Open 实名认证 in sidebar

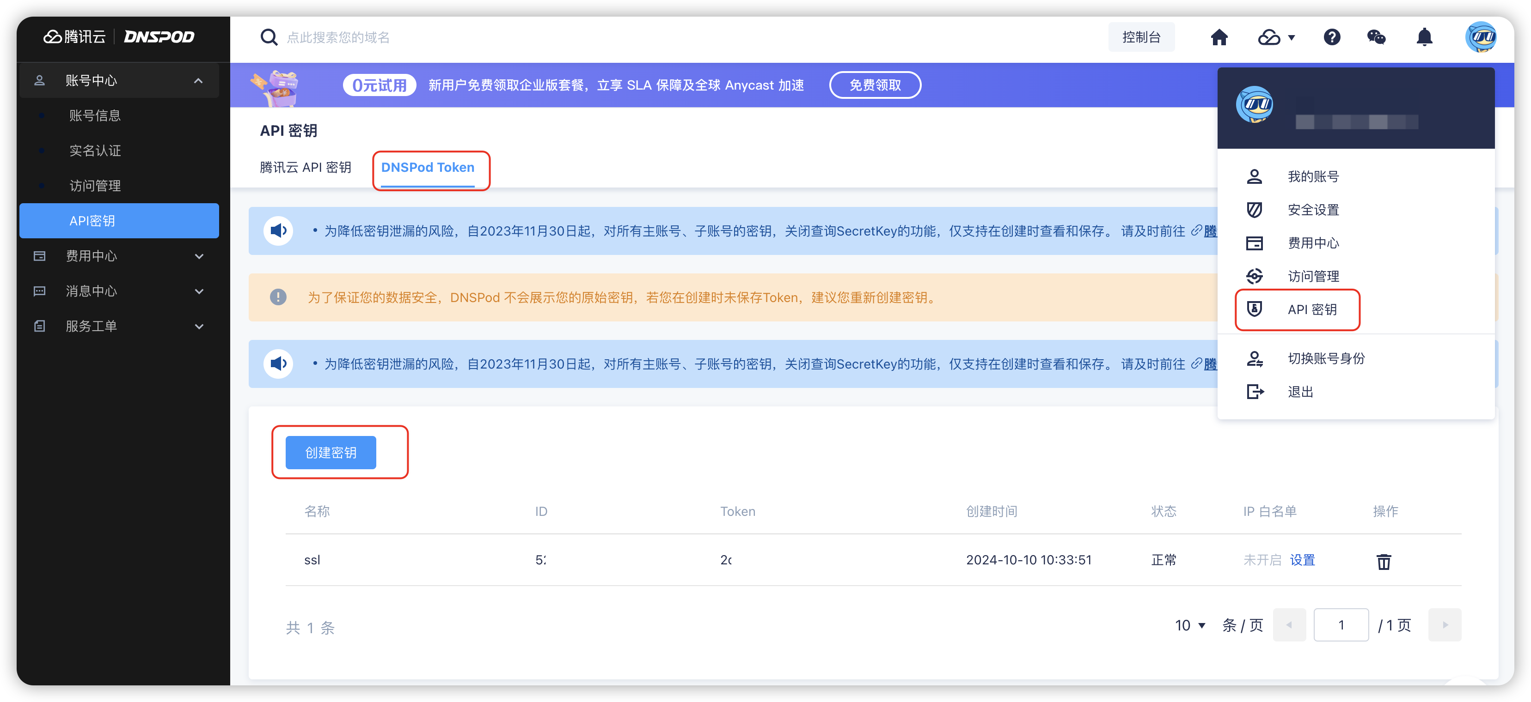click(95, 150)
